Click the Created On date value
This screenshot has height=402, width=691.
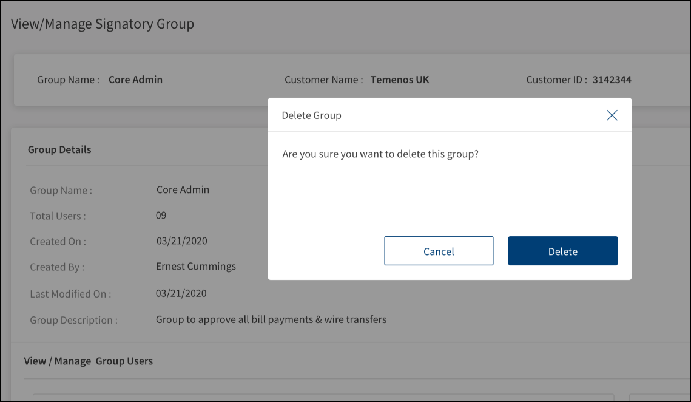coord(181,241)
